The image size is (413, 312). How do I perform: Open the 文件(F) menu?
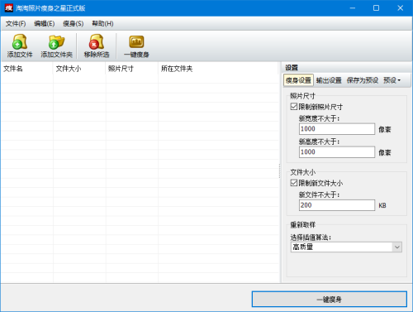16,24
